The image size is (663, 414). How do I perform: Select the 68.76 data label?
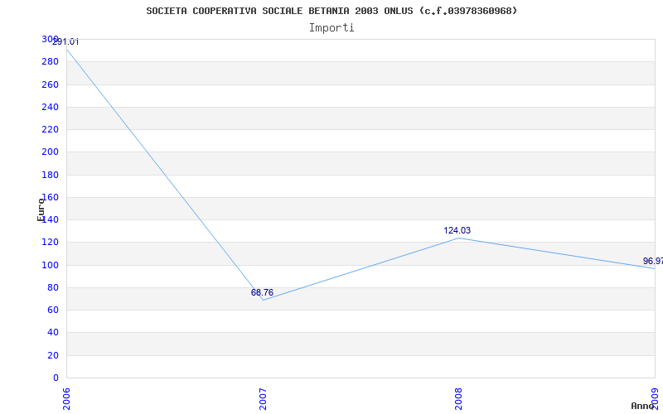262,292
